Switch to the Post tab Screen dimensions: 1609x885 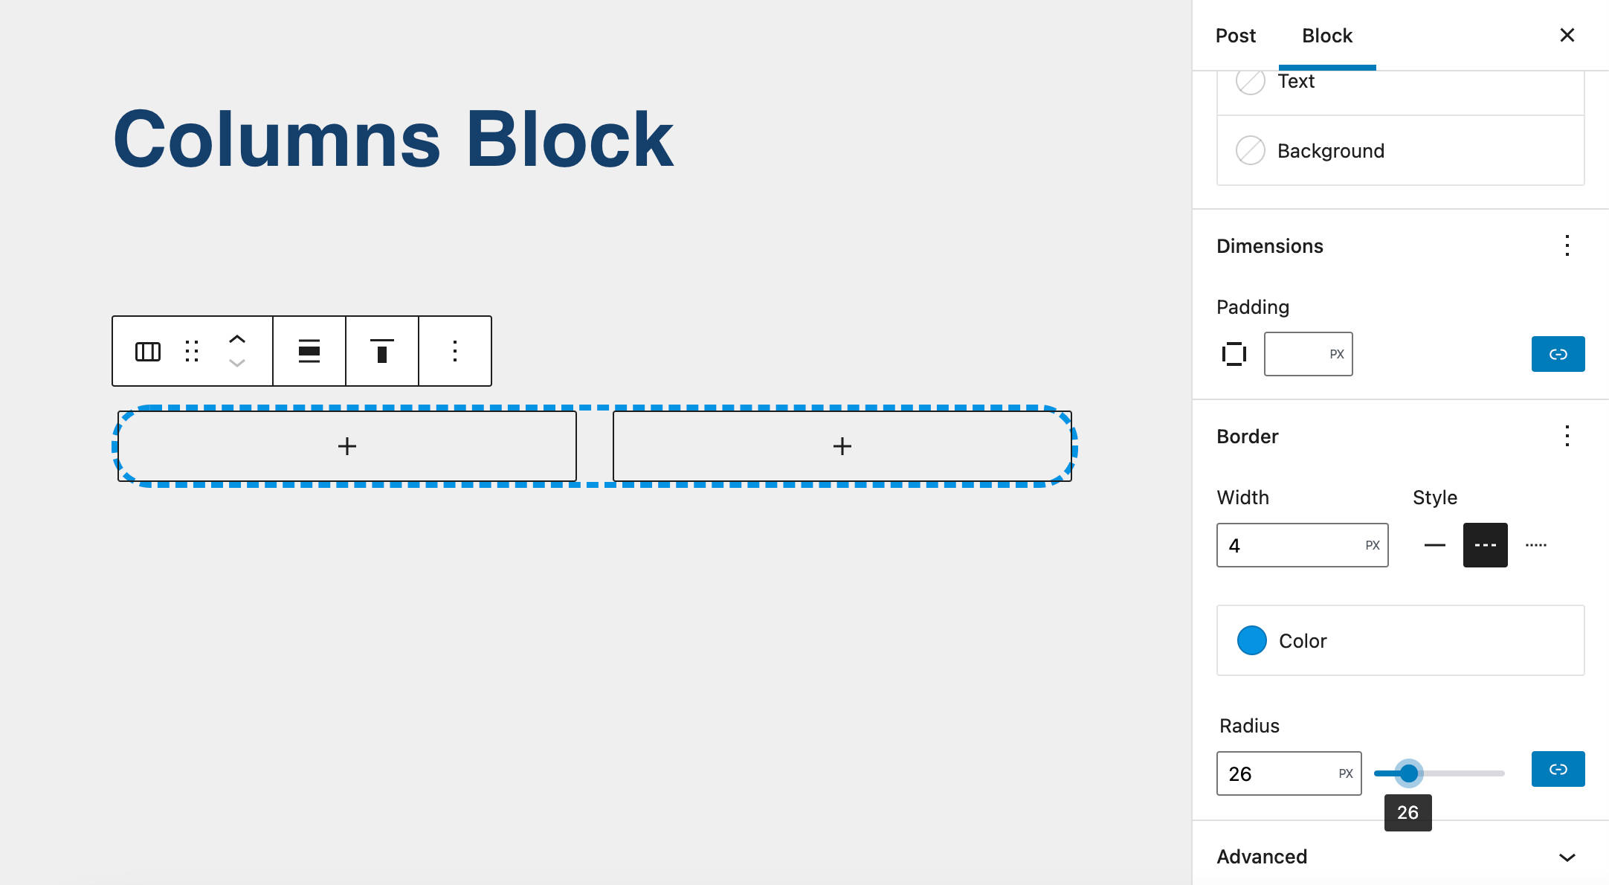[1235, 35]
